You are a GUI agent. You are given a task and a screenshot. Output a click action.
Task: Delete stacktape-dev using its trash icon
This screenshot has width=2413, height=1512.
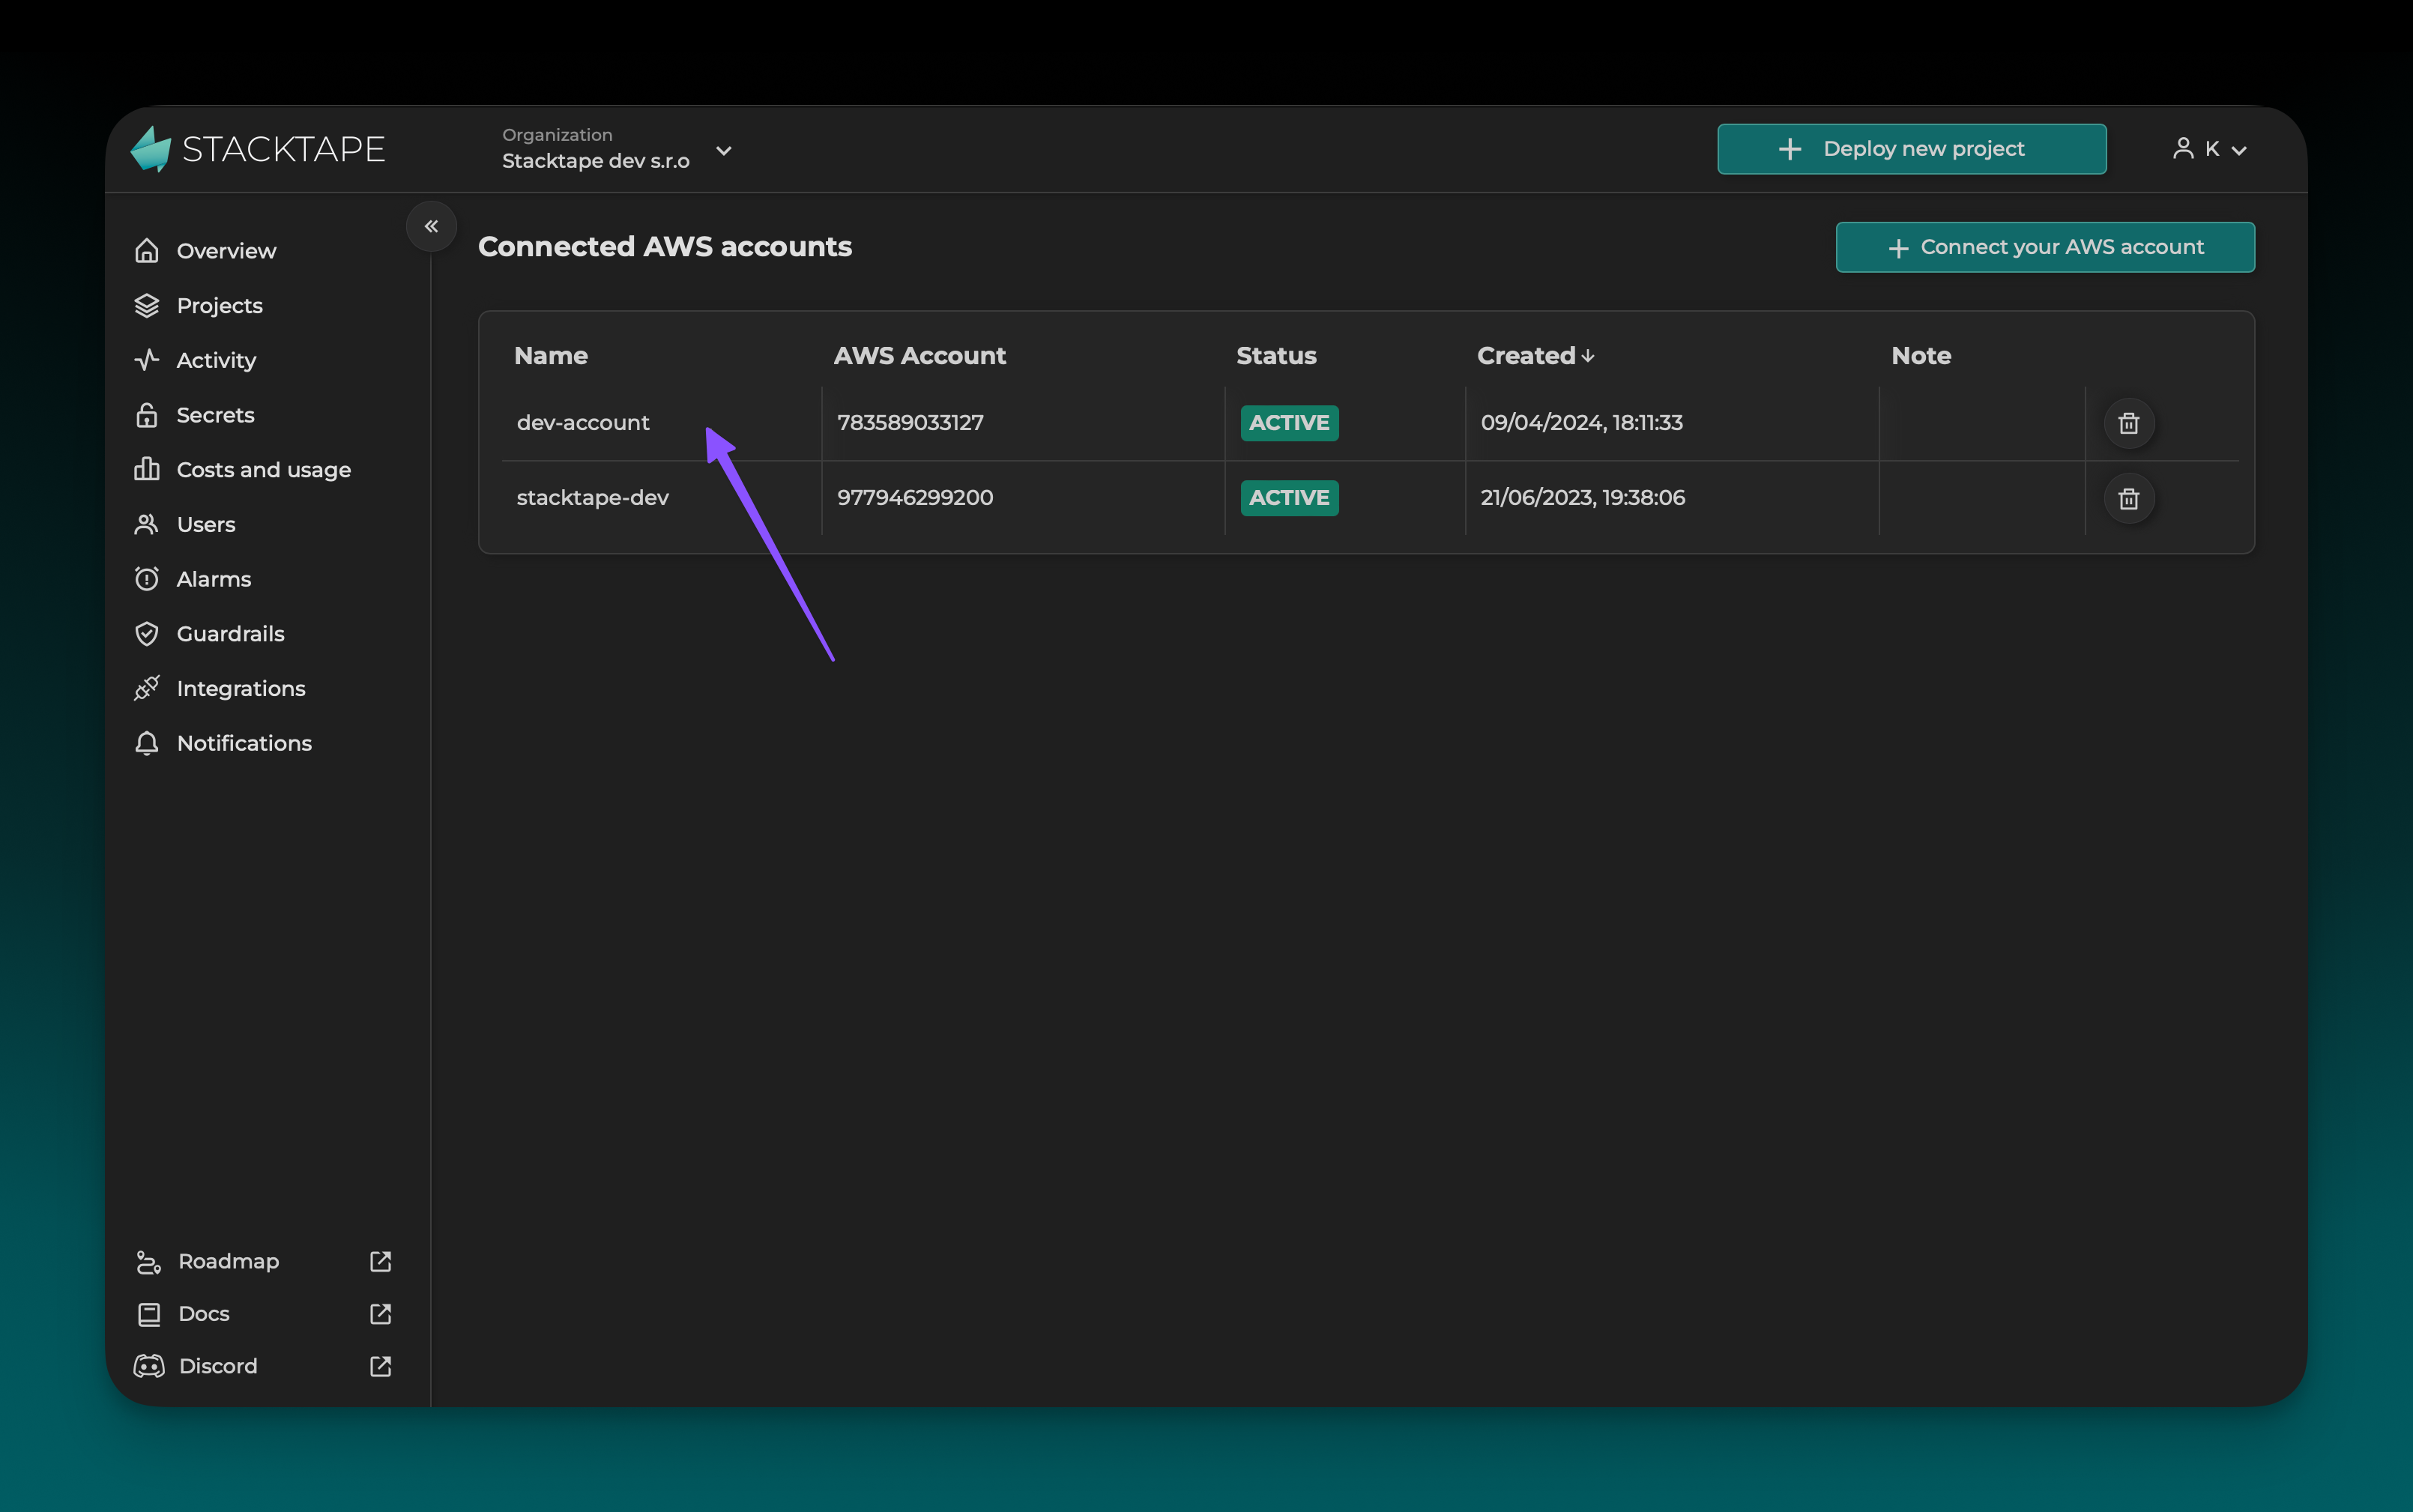(2129, 498)
